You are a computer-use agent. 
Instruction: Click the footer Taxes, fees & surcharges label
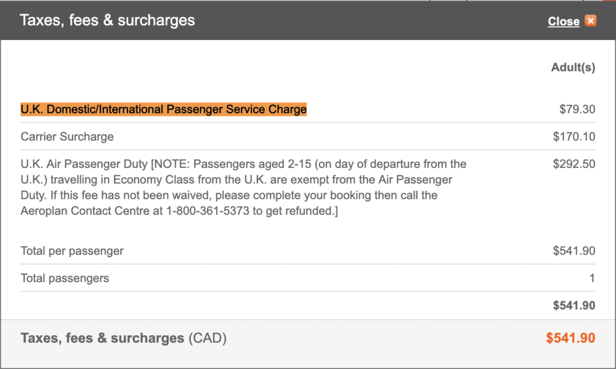102,338
